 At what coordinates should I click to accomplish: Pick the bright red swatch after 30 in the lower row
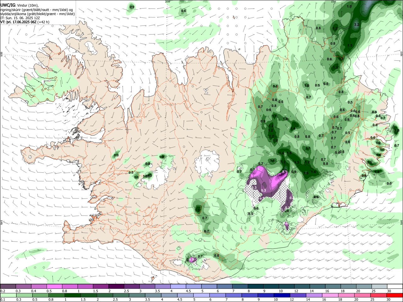point(395,295)
